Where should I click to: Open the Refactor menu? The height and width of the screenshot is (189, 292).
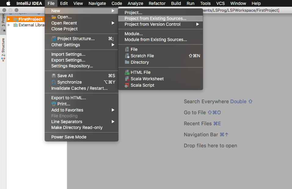click(x=157, y=3)
